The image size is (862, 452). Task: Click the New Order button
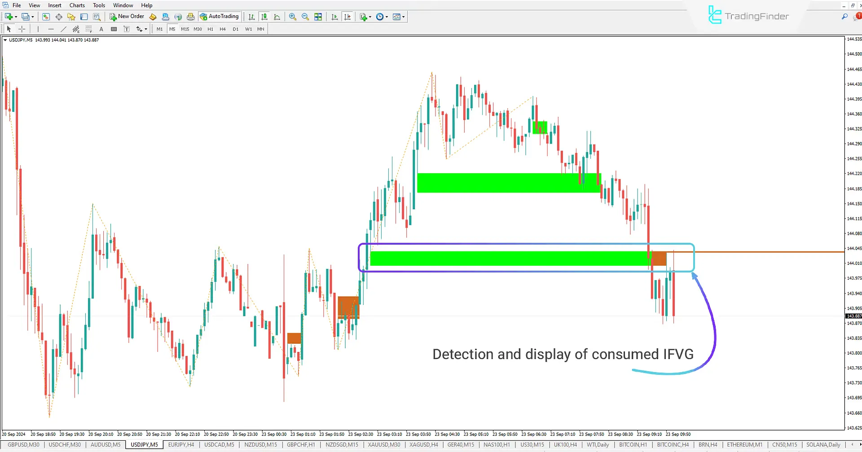pos(127,17)
